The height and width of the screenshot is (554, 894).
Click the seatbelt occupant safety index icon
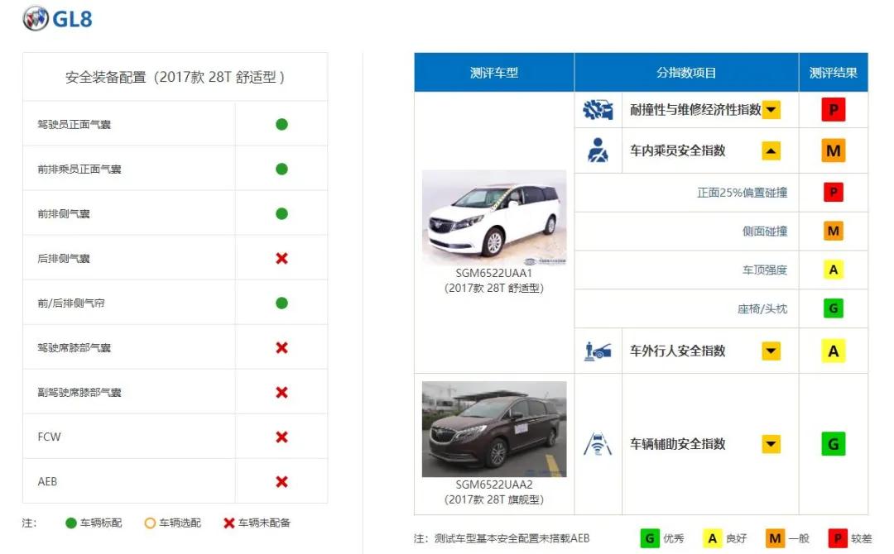[598, 150]
